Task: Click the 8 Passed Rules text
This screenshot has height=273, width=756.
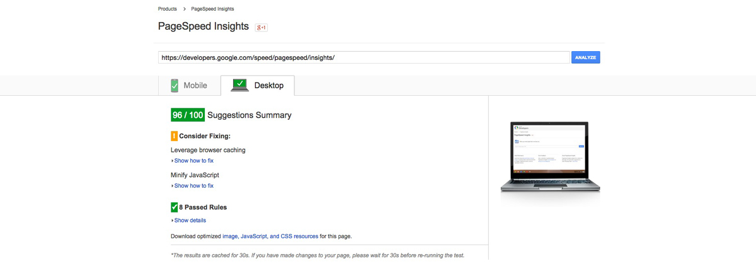Action: 203,207
